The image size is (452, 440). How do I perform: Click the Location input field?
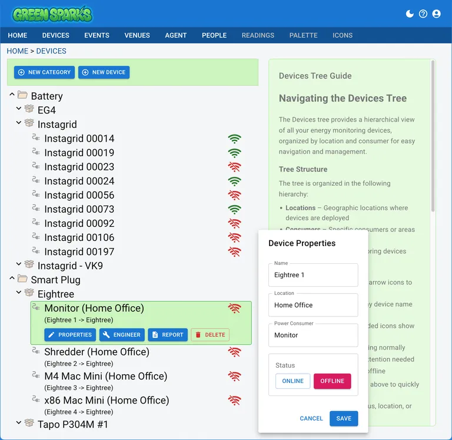click(x=313, y=305)
